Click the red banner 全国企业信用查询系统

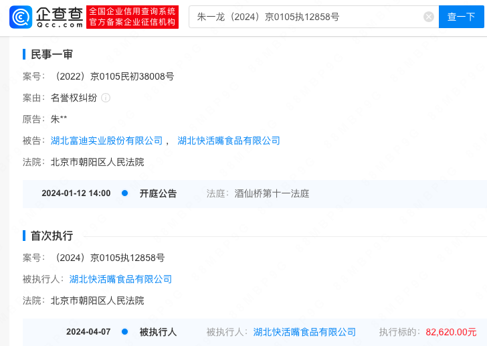(x=132, y=17)
